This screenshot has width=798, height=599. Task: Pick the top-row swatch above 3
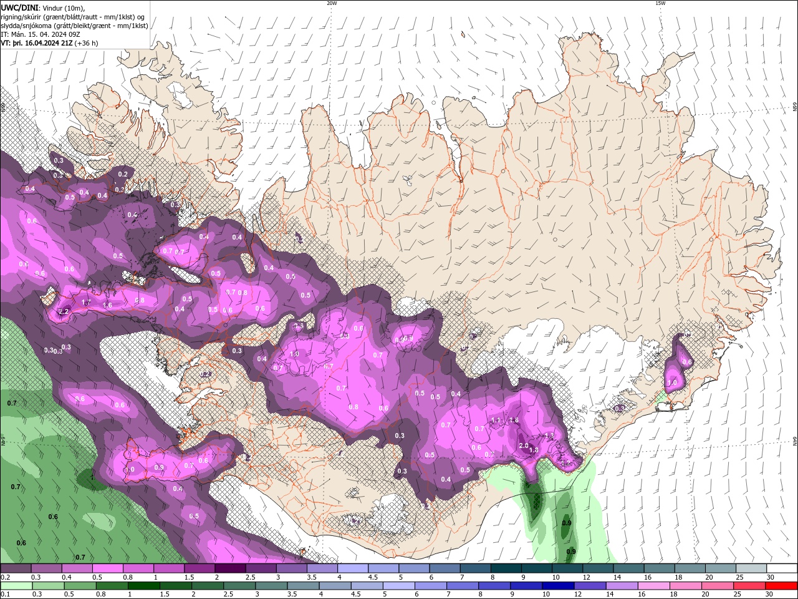point(291,568)
